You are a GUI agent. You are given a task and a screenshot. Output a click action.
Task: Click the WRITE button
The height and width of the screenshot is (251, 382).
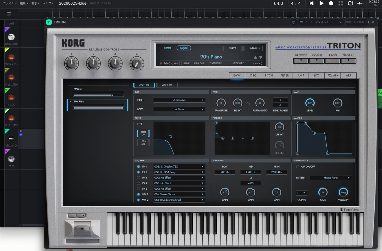point(232,48)
